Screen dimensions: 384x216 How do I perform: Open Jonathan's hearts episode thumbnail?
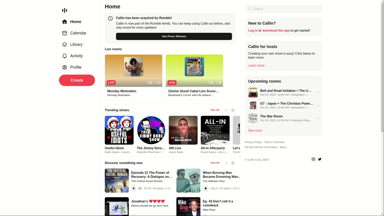117,207
